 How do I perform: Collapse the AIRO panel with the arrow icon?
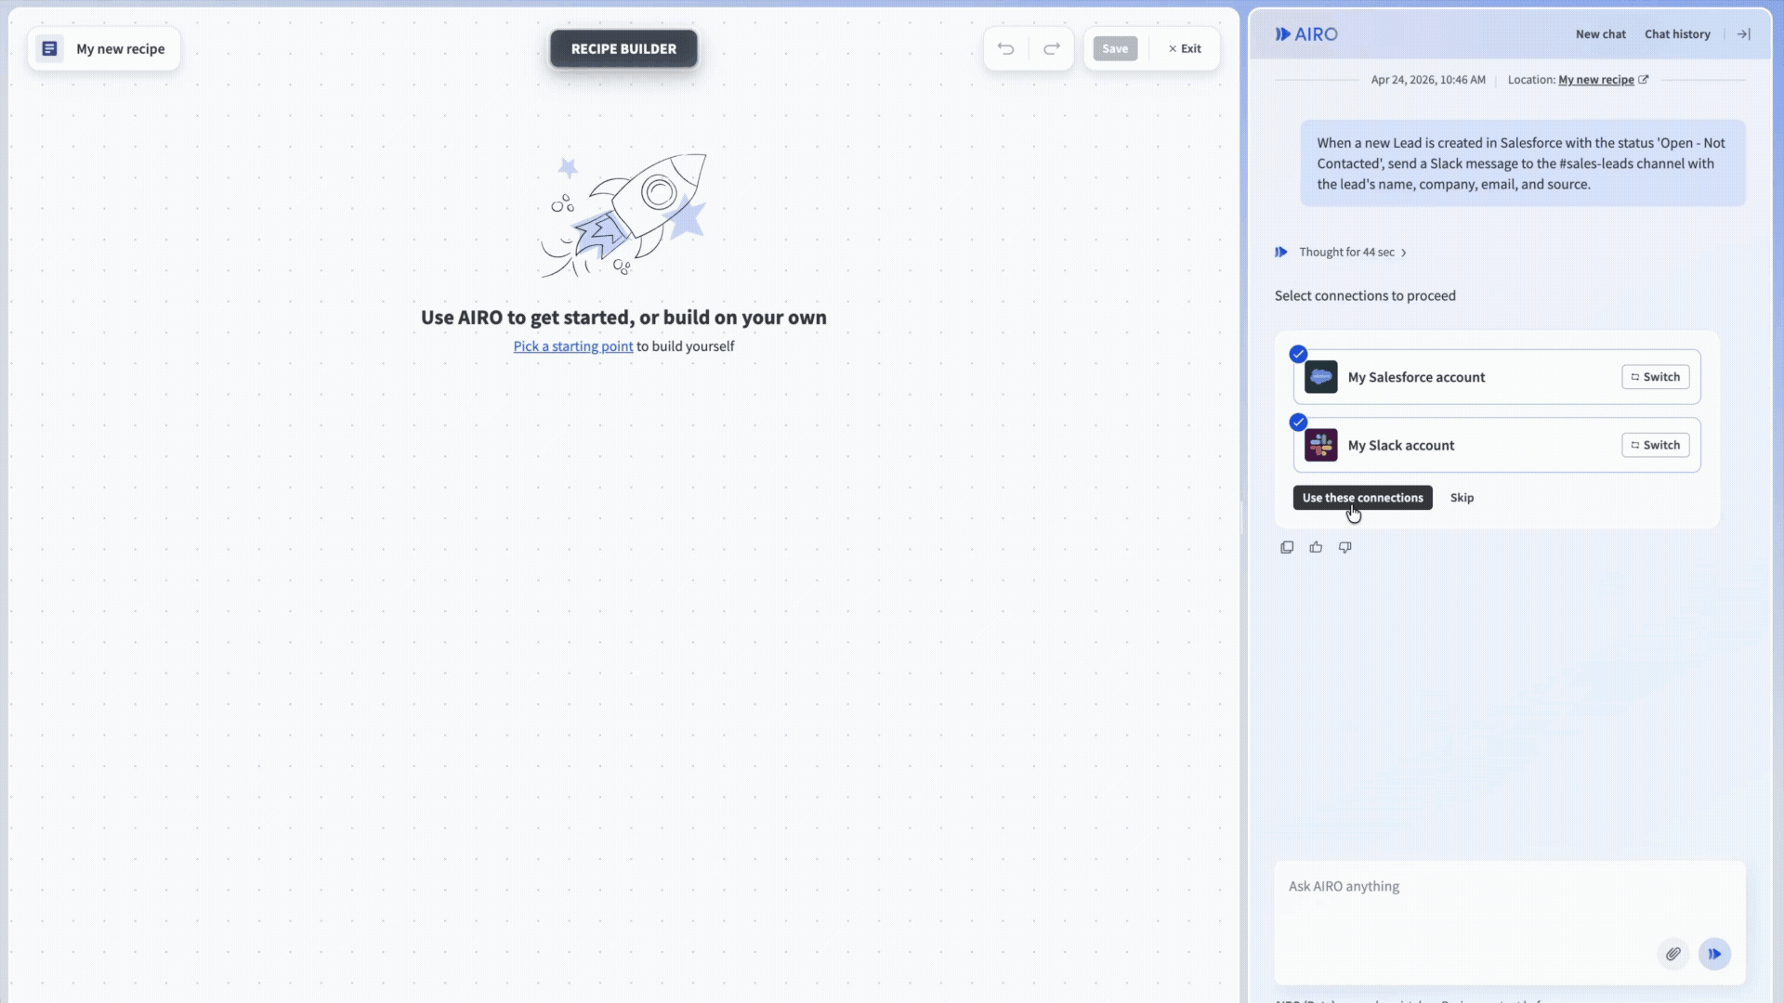click(1744, 34)
